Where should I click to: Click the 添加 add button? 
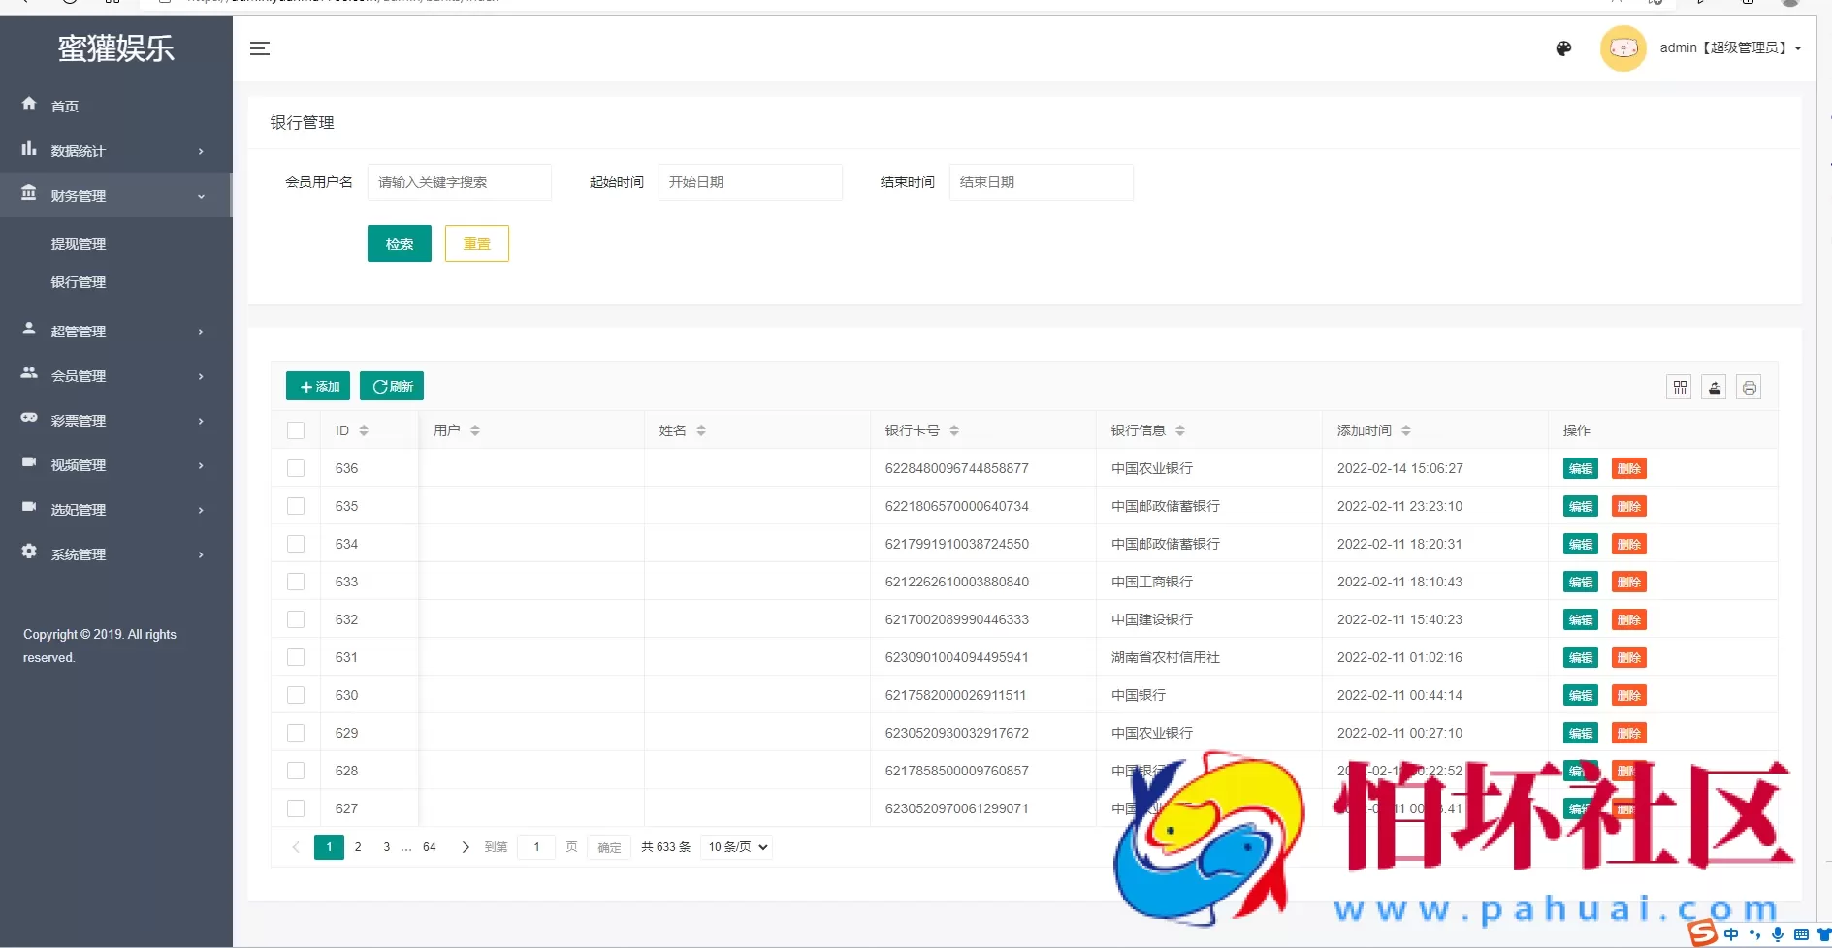[x=317, y=386]
